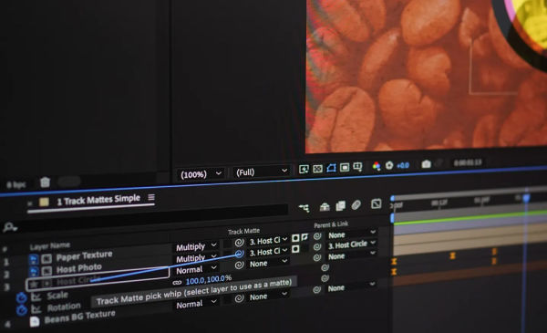547x333 pixels.
Task: Click Host Photo parent pick whip
Action: tap(317, 247)
